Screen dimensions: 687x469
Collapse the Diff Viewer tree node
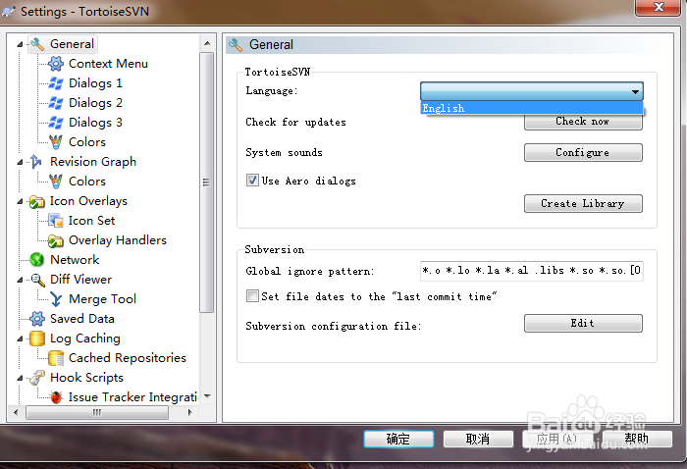(x=20, y=280)
